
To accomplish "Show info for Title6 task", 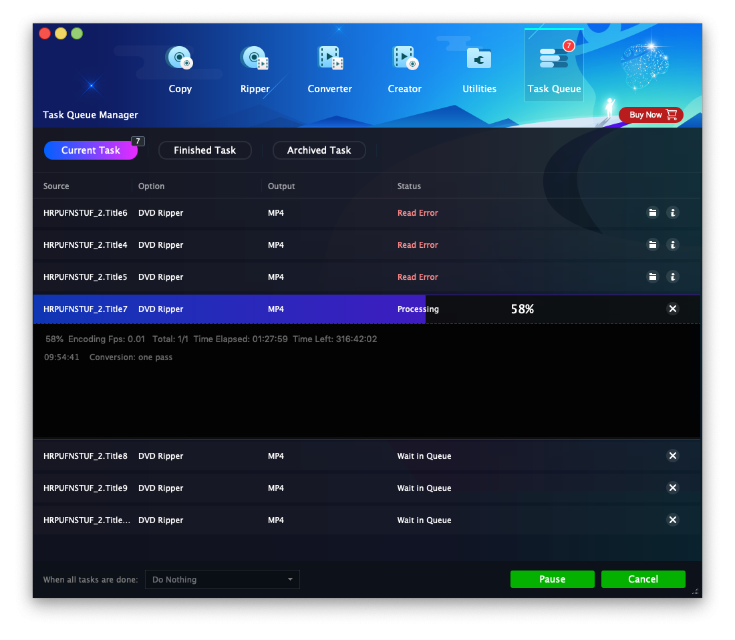I will (x=673, y=212).
